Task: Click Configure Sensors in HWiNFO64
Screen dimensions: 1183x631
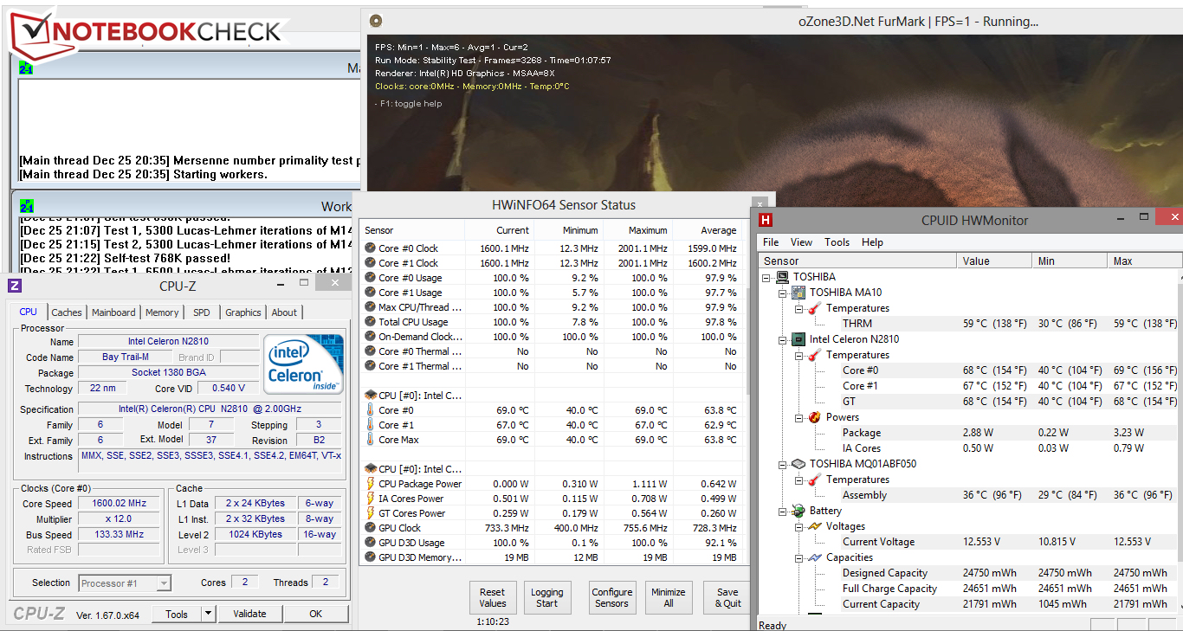Action: [x=611, y=597]
